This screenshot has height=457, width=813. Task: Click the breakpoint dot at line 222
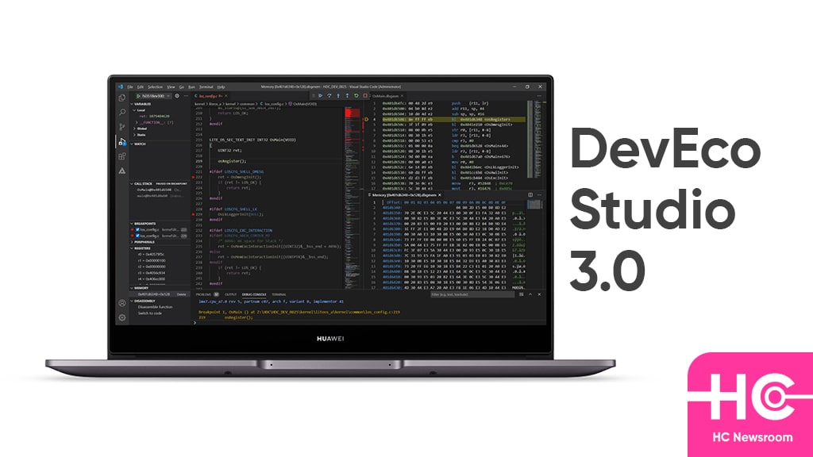pyautogui.click(x=194, y=177)
